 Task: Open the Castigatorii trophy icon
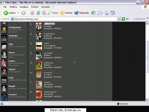coord(4,30)
